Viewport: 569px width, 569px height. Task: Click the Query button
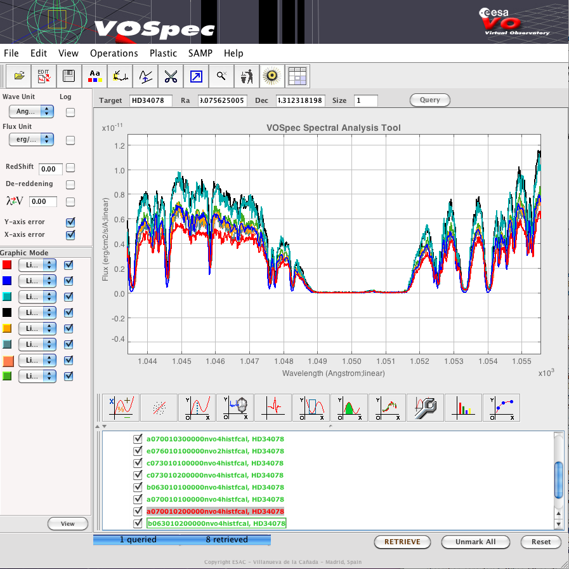[x=429, y=100]
